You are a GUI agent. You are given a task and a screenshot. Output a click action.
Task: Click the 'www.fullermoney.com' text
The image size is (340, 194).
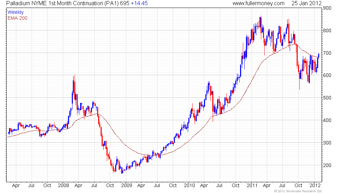(x=258, y=3)
